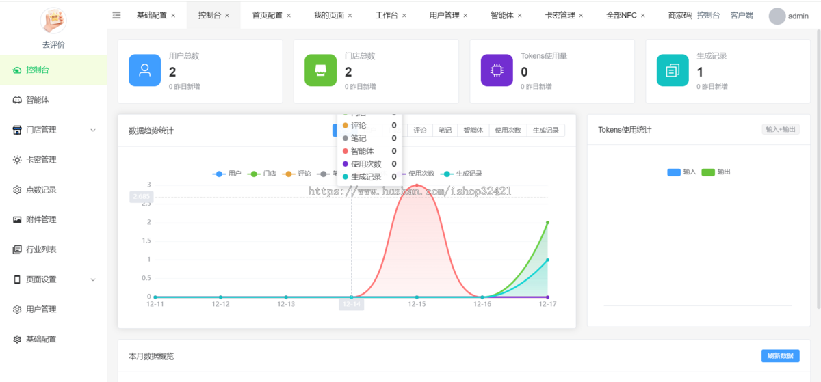Collapse the sidebar with the hamburger icon
The image size is (821, 382).
click(116, 15)
